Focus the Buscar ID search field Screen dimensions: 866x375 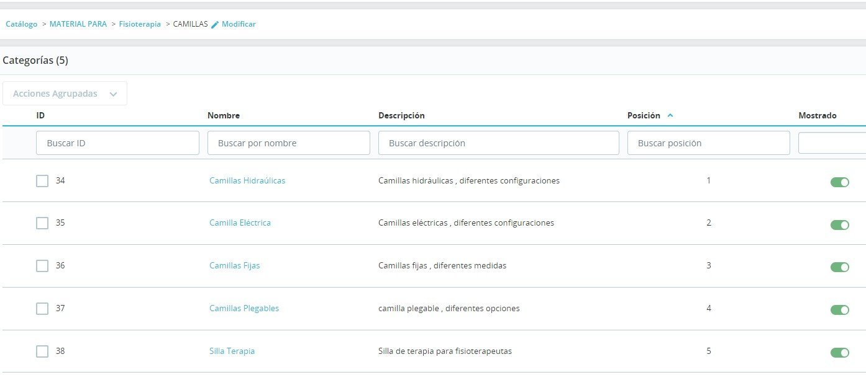pyautogui.click(x=117, y=143)
